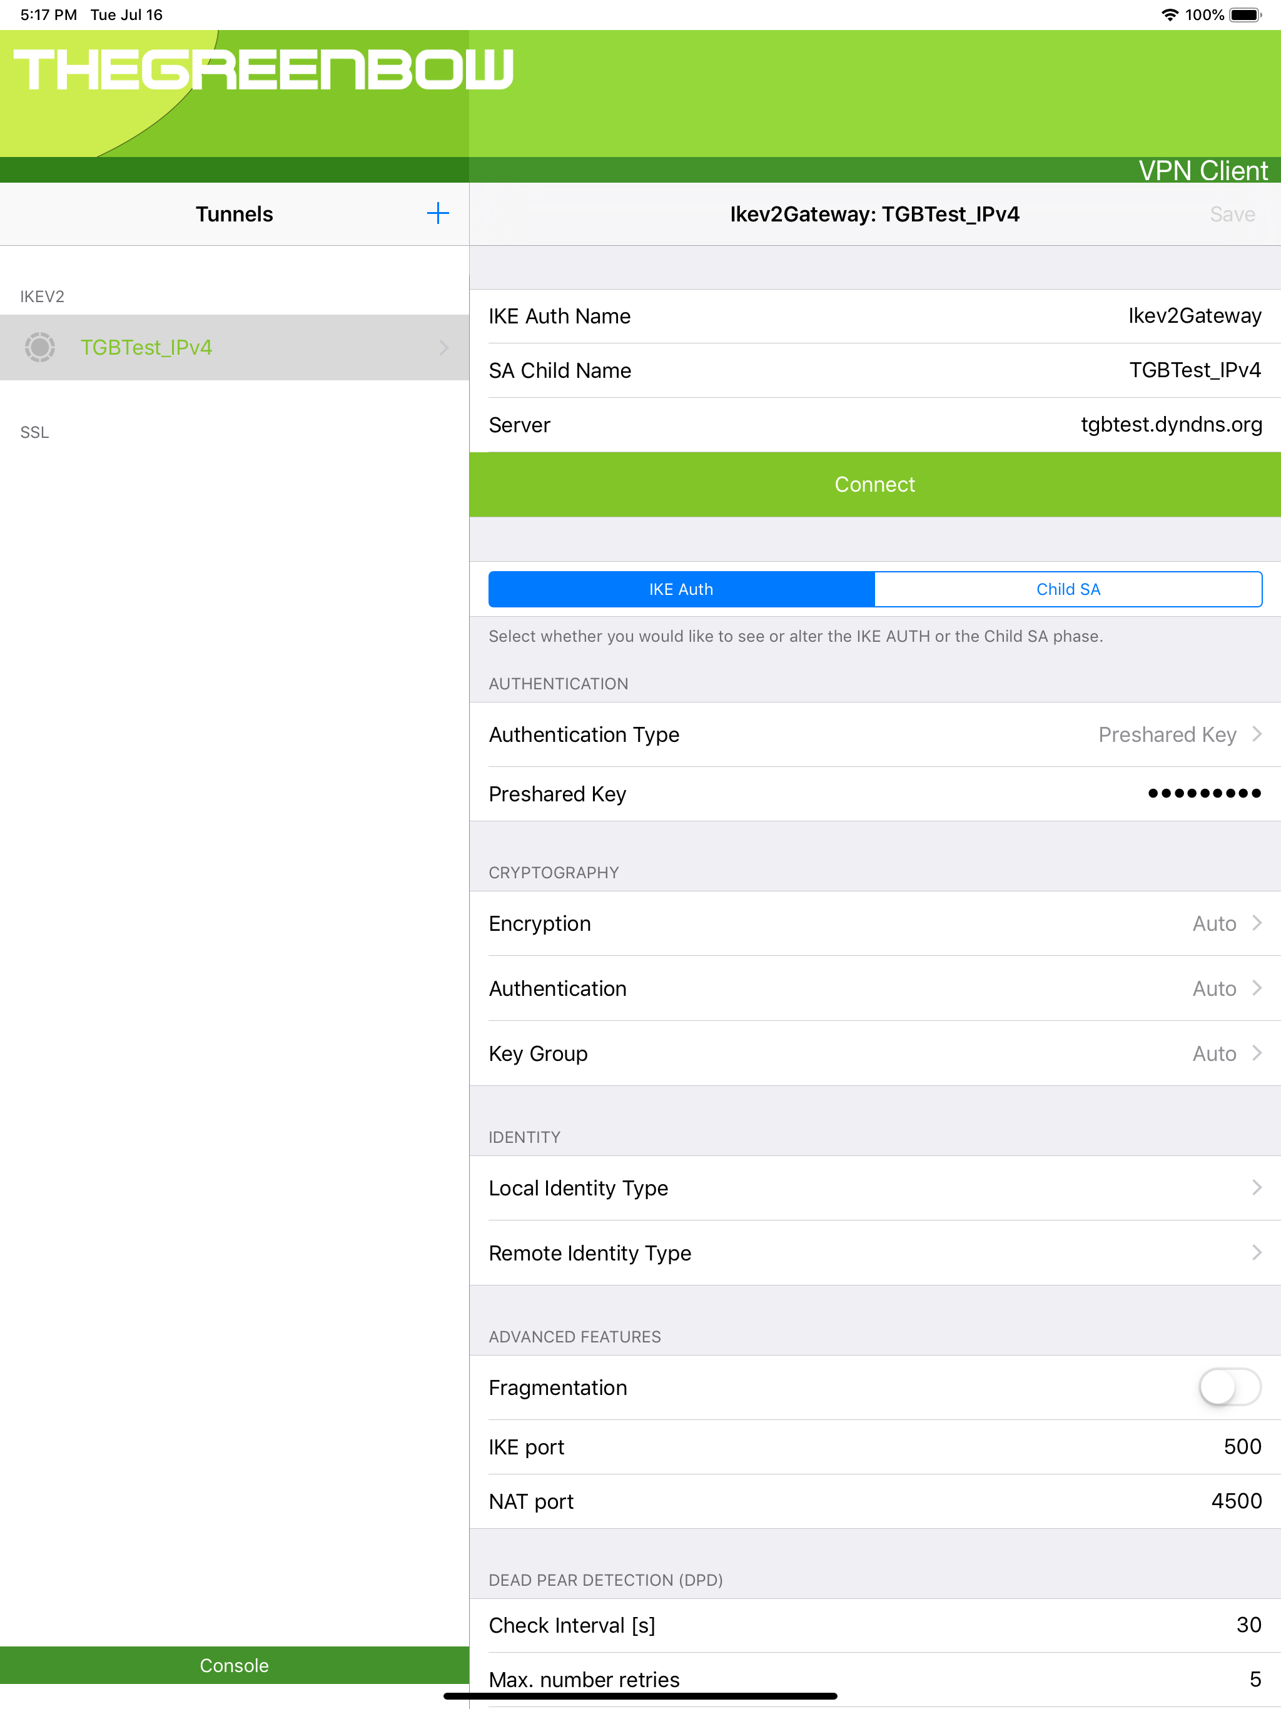Viewport: 1281px width, 1709px height.
Task: Click the ADVANCED FEATURES section header
Action: tap(575, 1337)
